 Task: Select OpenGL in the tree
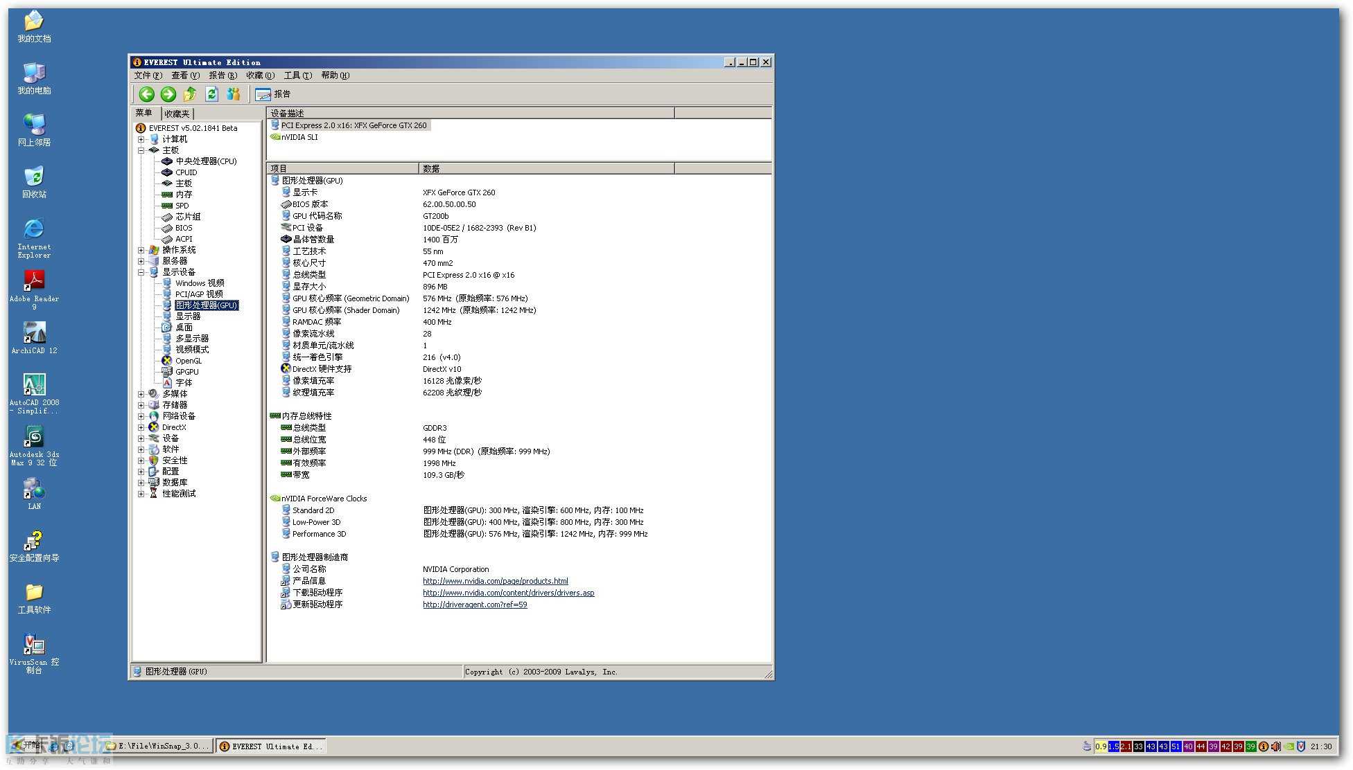(189, 361)
